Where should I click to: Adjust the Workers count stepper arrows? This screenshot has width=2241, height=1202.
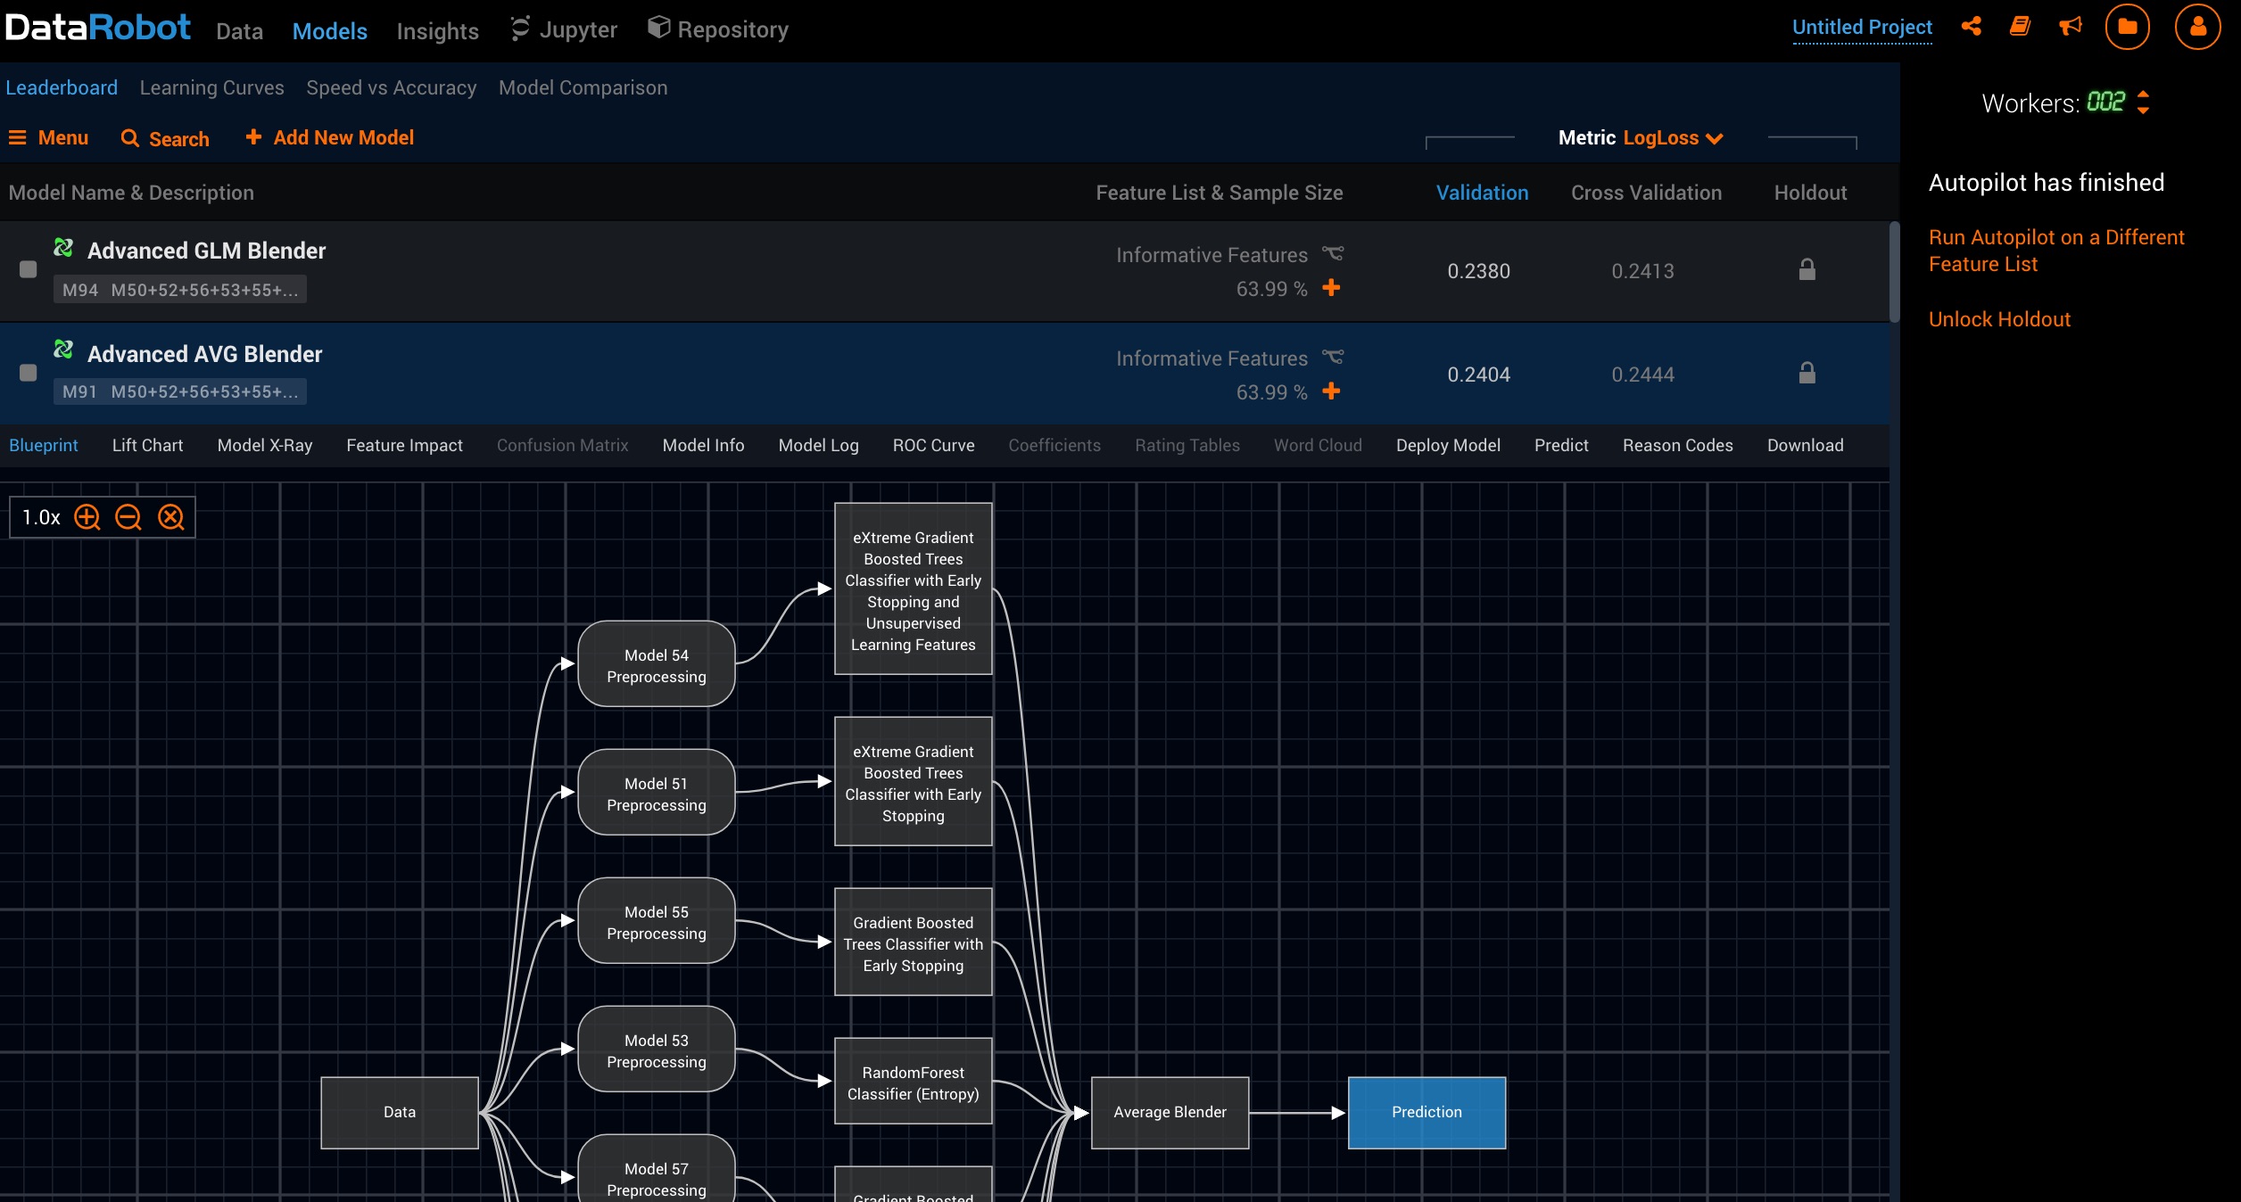(x=2143, y=103)
